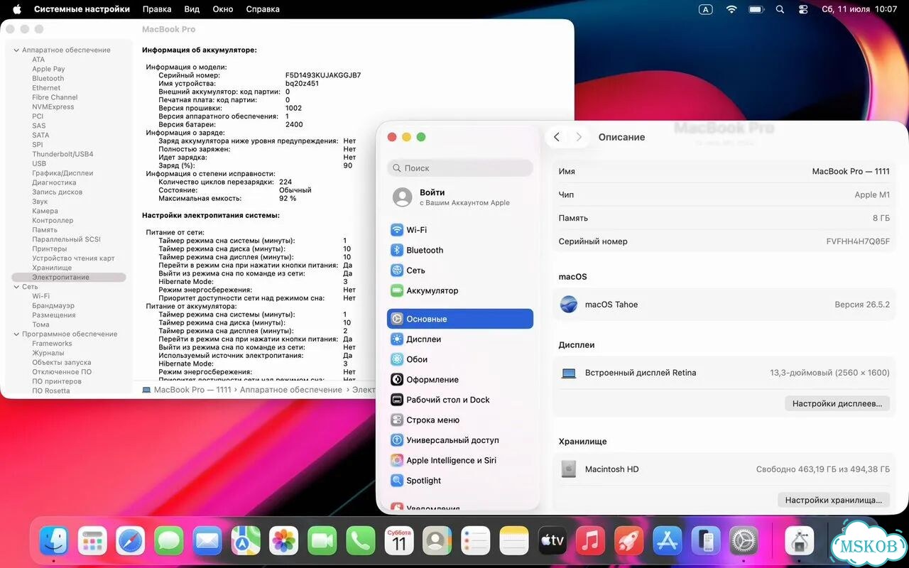Click Встроенный дисплей Retina row
909x568 pixels.
[x=724, y=373]
